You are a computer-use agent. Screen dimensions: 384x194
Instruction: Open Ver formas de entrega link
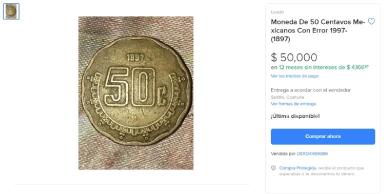(293, 104)
